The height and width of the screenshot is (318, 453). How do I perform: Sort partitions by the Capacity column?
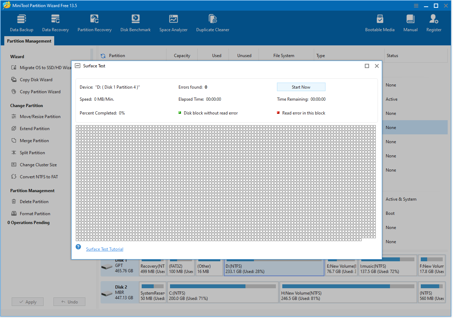coord(182,56)
